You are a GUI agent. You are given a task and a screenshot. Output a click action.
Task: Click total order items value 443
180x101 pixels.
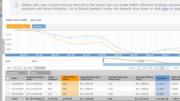click(x=64, y=89)
